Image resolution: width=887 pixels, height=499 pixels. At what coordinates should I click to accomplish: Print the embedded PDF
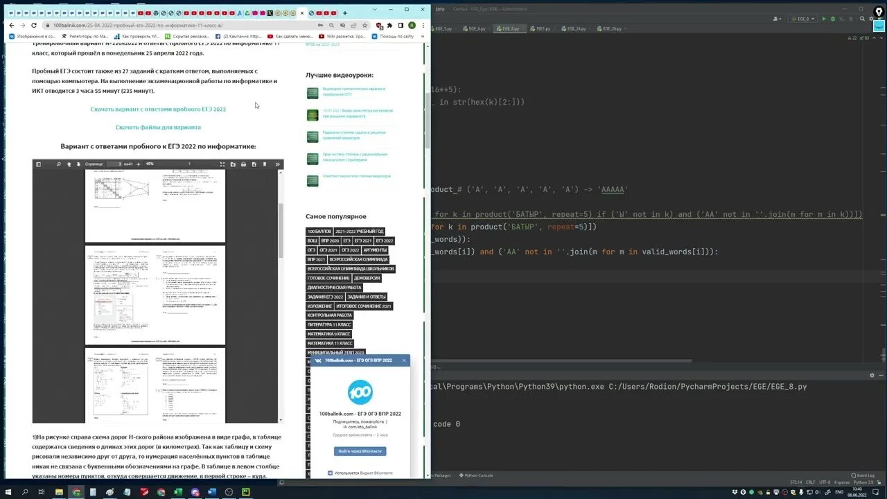coord(243,164)
